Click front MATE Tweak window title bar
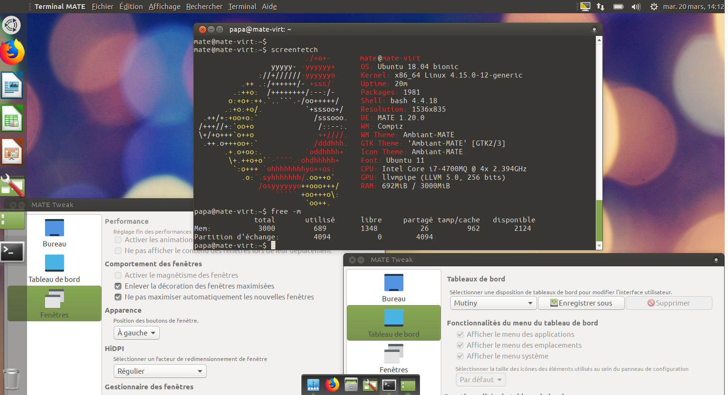This screenshot has width=728, height=395. coord(533,260)
